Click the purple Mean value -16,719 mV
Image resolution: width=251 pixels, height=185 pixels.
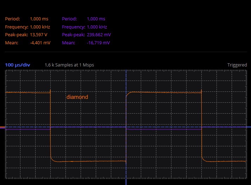(x=98, y=43)
